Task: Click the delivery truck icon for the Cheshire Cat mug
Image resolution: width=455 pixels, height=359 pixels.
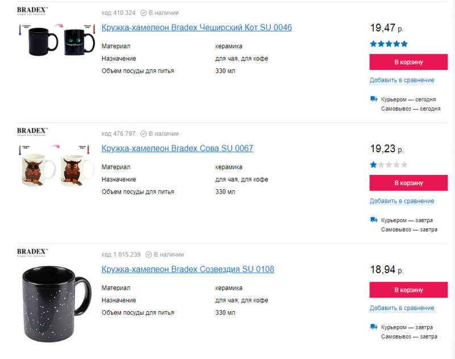Action: point(374,99)
